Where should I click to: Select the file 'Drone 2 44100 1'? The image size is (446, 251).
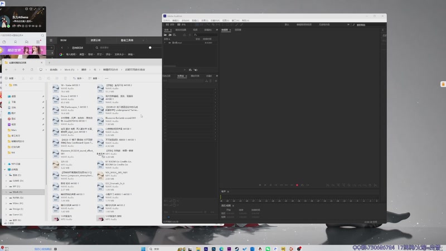73,99
